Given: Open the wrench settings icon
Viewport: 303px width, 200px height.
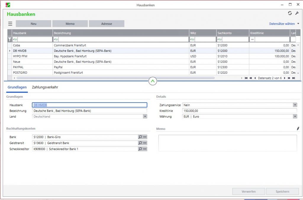Looking at the screenshot, I should 297,13.
